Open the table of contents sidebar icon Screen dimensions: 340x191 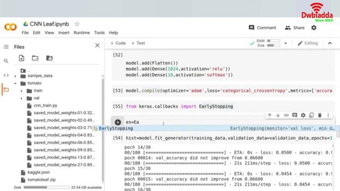tap(6, 47)
